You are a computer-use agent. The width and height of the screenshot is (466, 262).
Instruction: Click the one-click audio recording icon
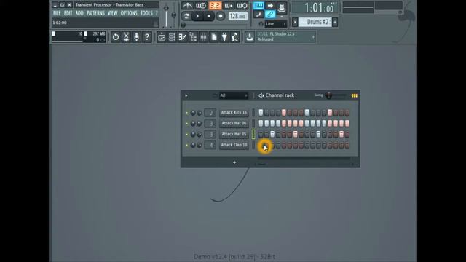point(126,37)
